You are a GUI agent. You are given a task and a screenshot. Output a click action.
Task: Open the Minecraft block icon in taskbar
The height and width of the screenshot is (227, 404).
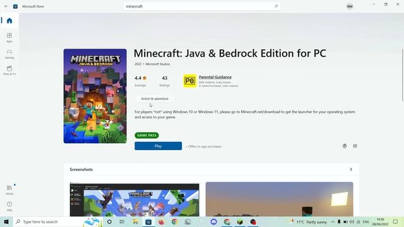240,221
